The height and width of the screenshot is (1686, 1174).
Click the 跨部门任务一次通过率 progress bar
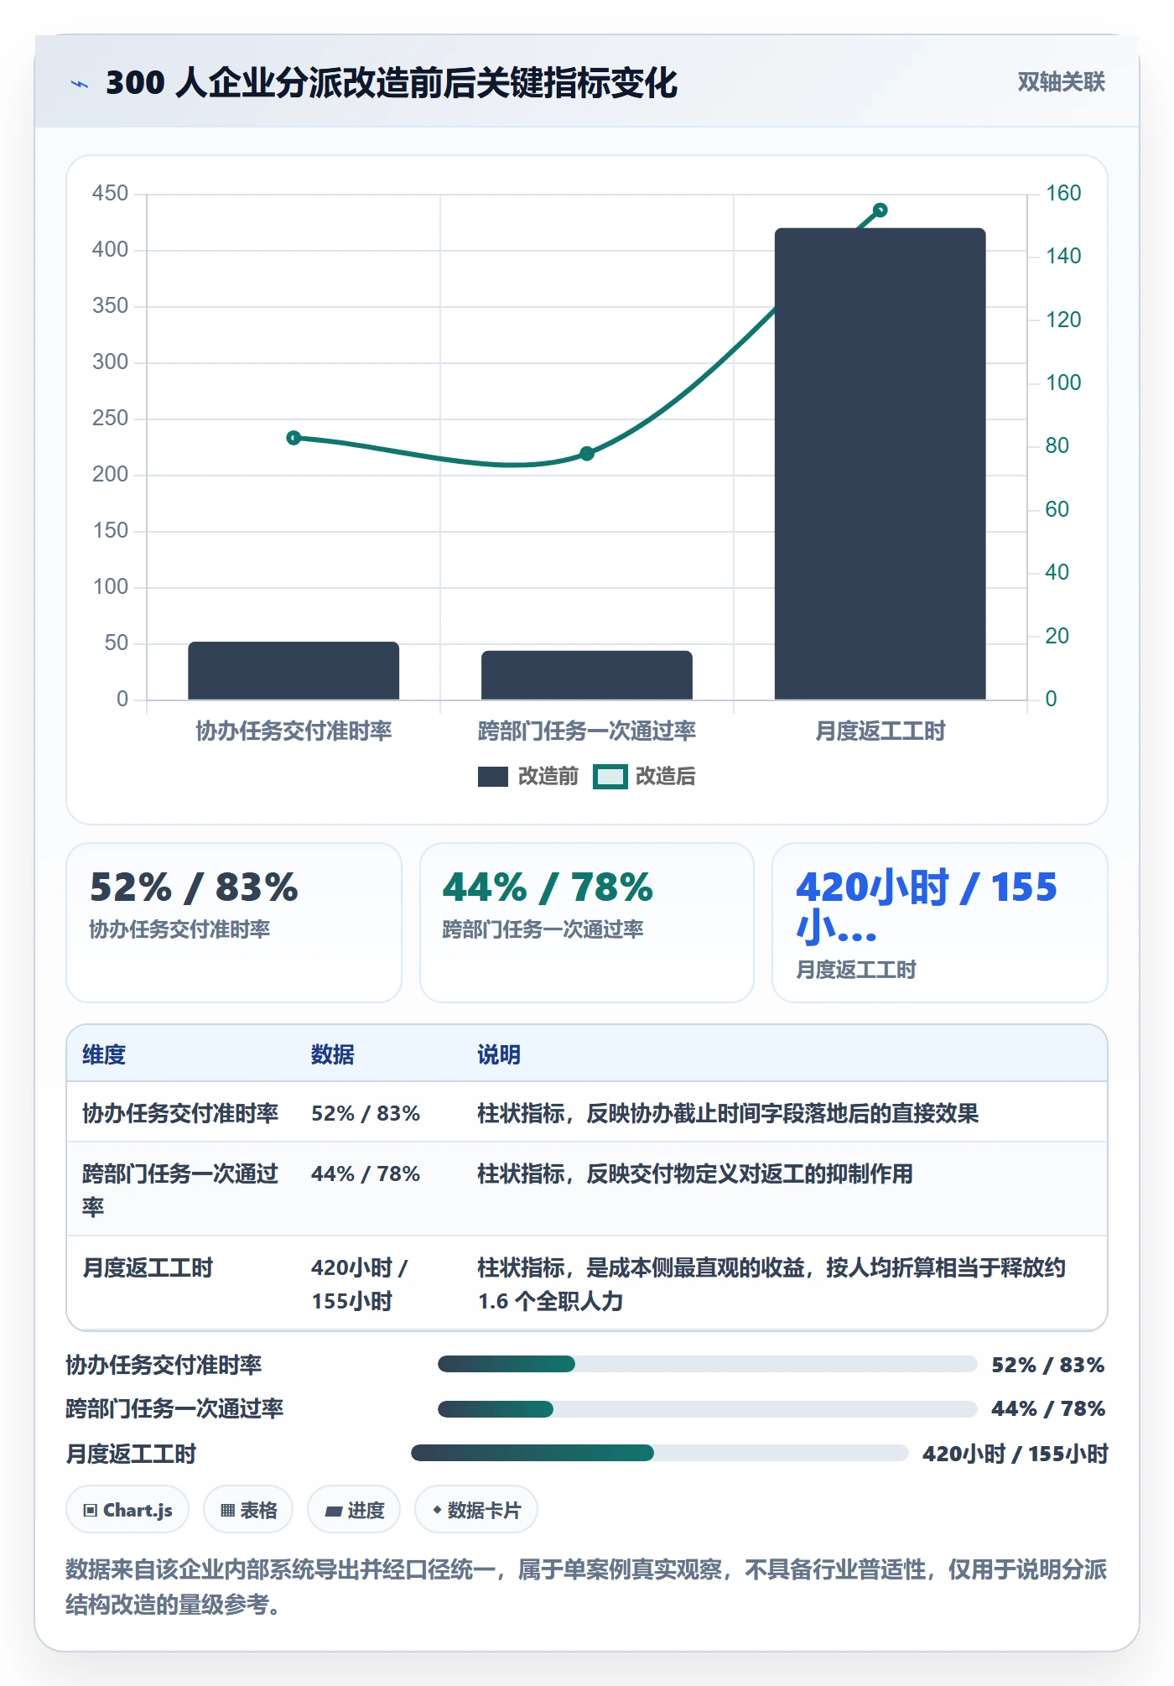point(707,1409)
